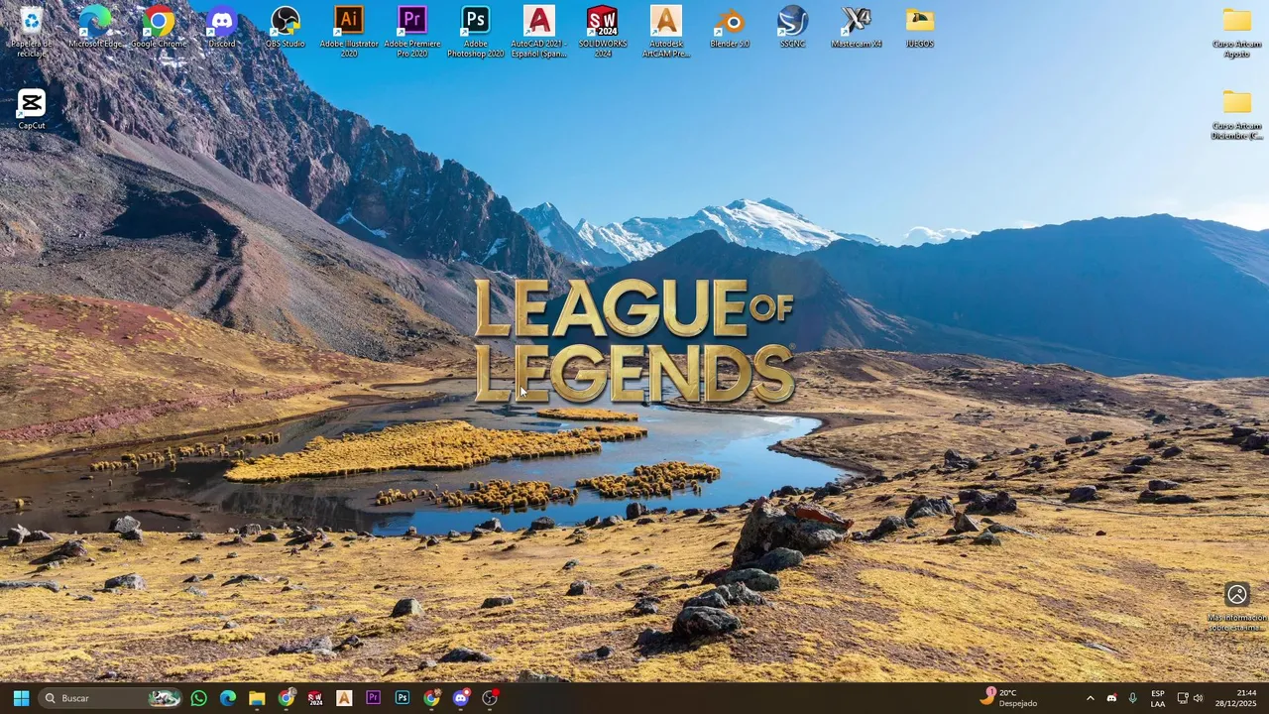Select the CapCut desktop shortcut
This screenshot has width=1269, height=714.
pos(32,109)
